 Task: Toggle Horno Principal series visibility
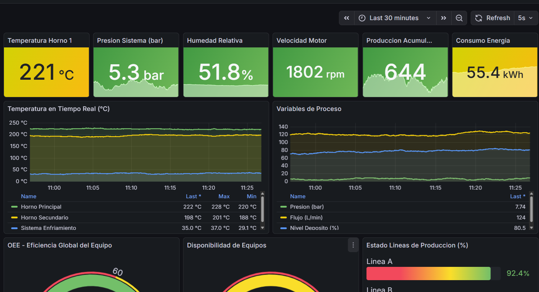click(x=41, y=207)
